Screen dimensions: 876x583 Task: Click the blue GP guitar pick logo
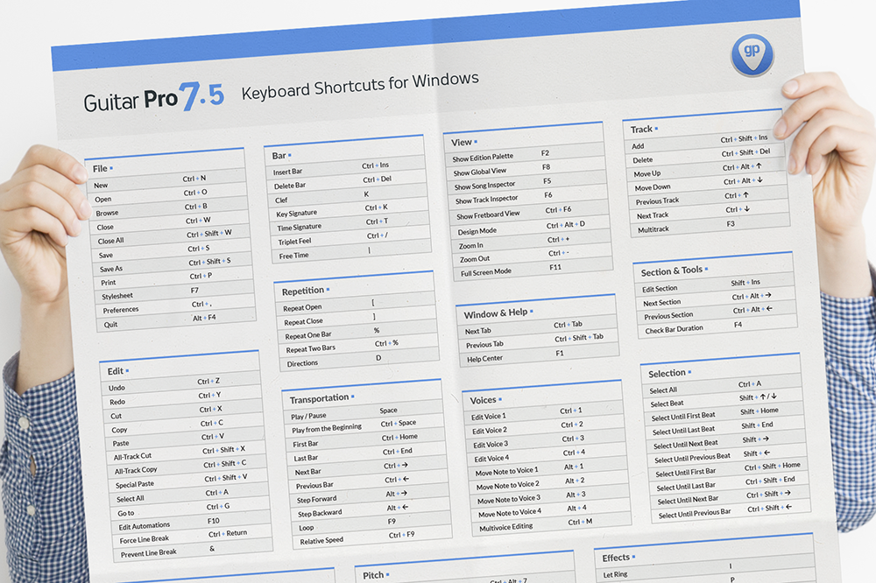(x=752, y=56)
